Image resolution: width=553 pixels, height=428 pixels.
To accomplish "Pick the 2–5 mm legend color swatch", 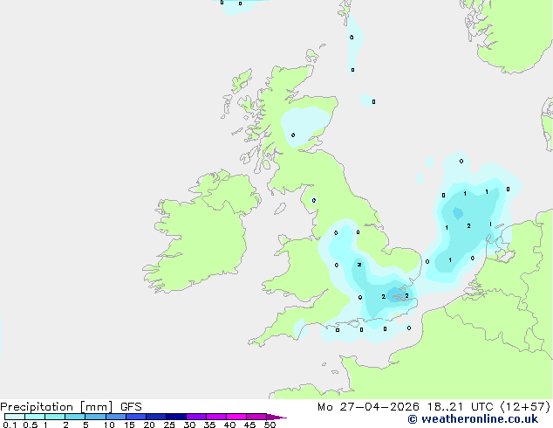I will click(x=75, y=417).
